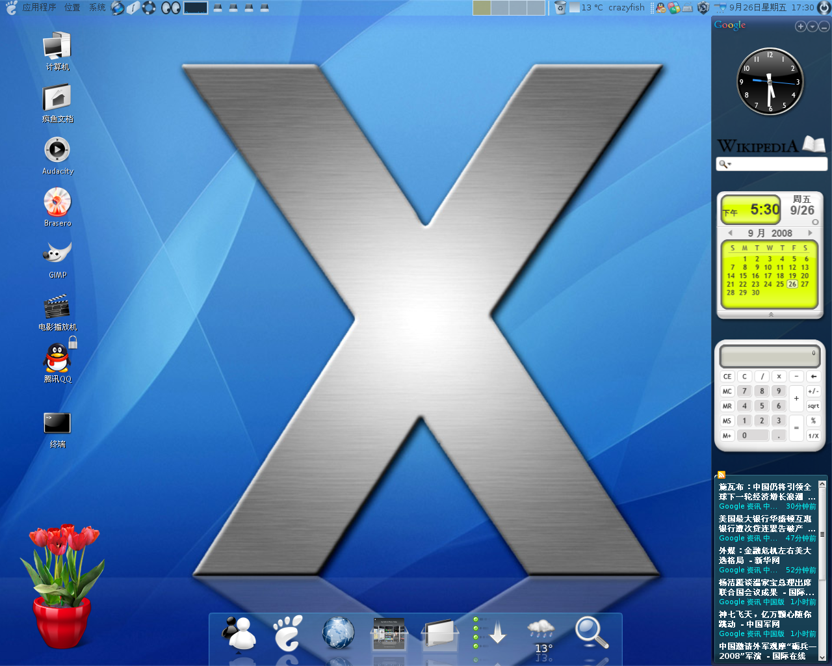
Task: Switch to the first workspace in the pager
Action: pos(482,8)
